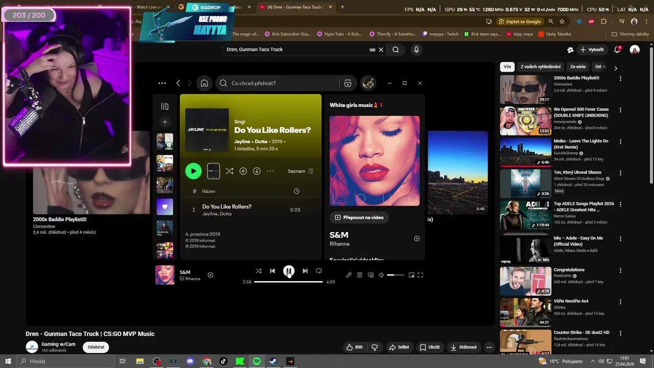Open Spotify queue icon

coord(360,275)
